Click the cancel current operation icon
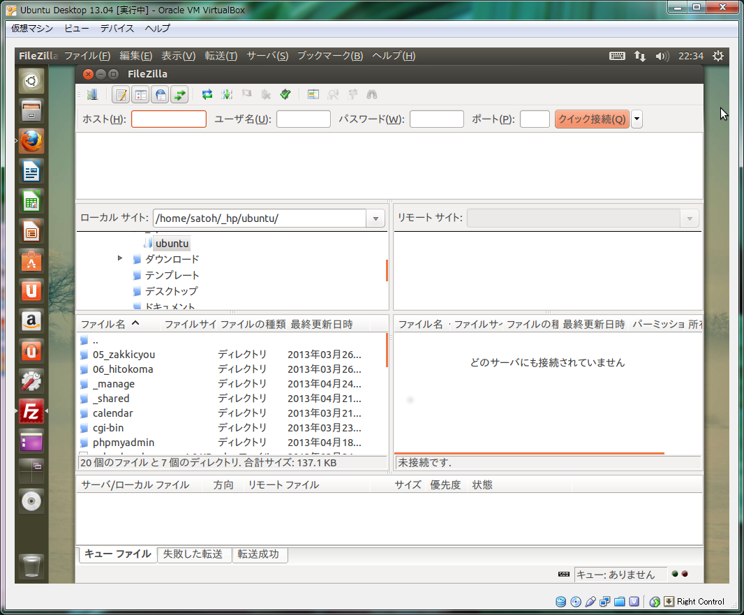744x615 pixels. (x=246, y=94)
